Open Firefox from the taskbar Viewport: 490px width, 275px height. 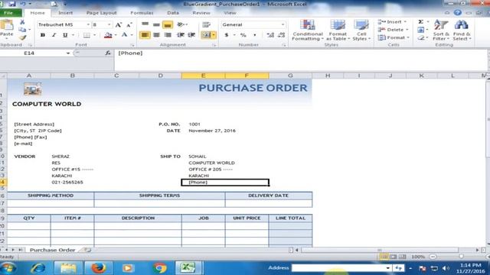(98, 268)
